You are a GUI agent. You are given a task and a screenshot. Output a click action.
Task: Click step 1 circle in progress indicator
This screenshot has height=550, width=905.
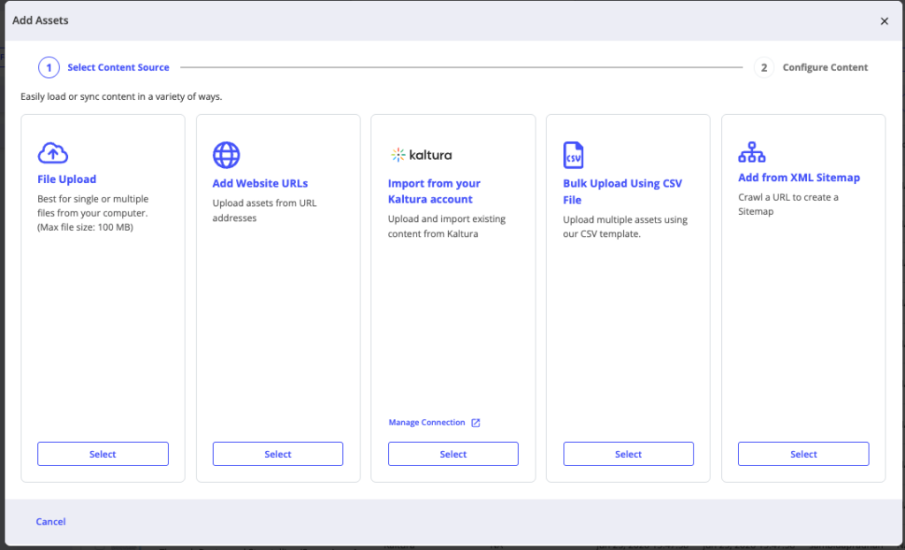point(49,67)
